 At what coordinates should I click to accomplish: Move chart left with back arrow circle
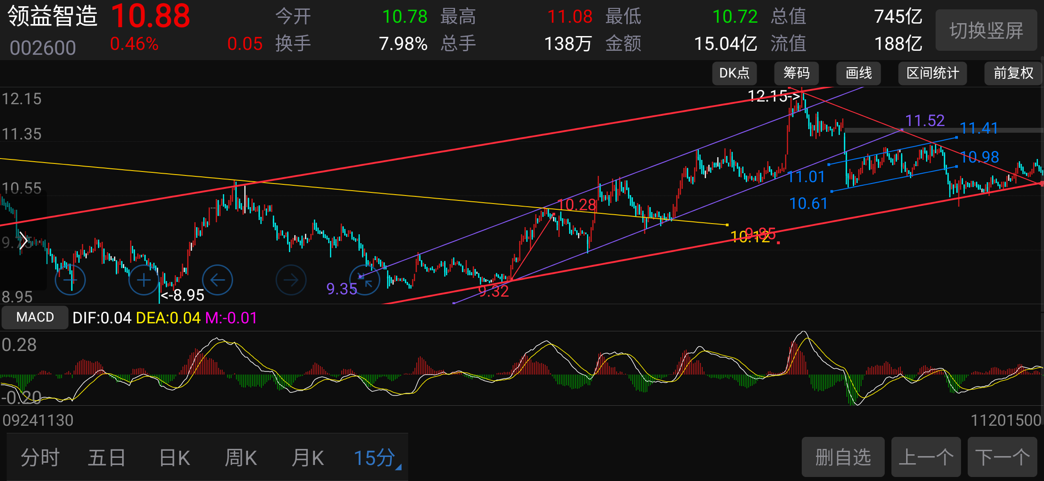pyautogui.click(x=217, y=280)
